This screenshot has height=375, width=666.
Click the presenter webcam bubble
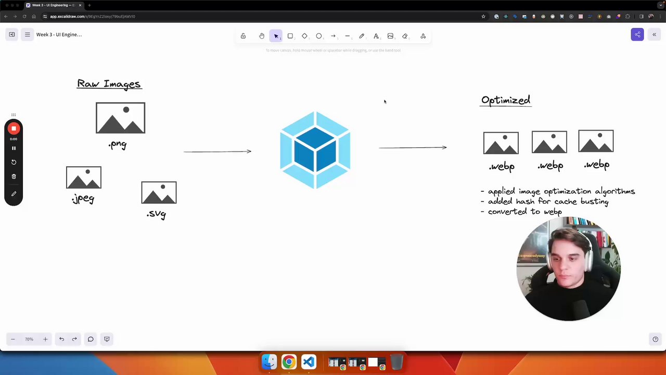pos(568,269)
